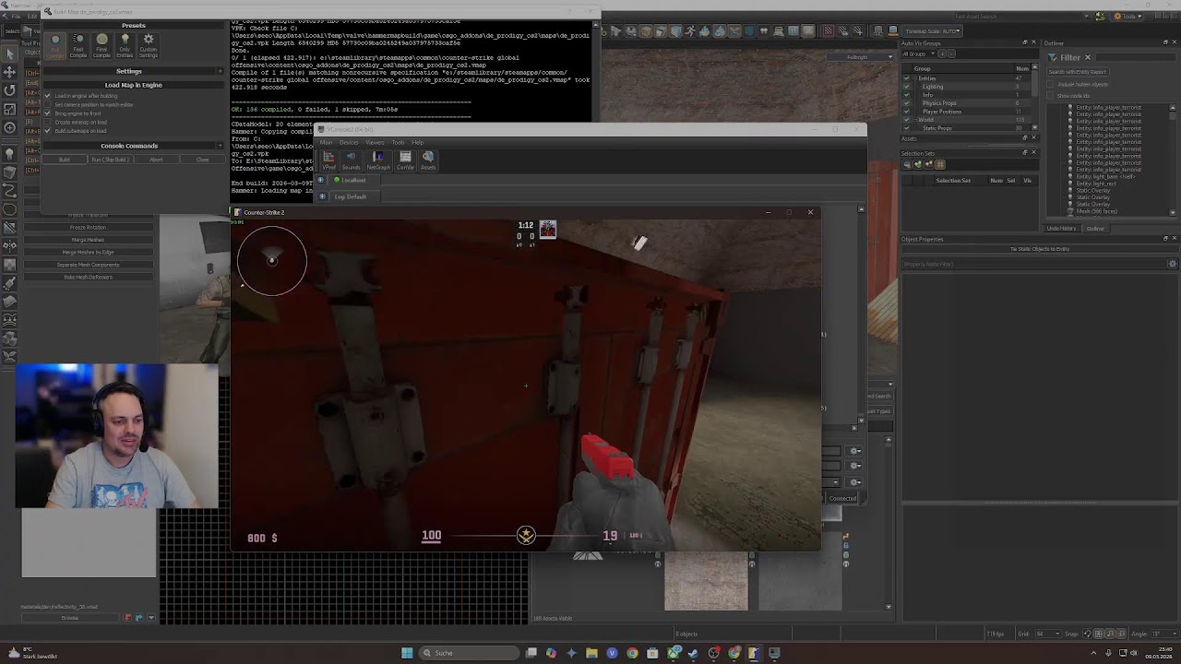Open ConVar tool in VConsole

click(405, 160)
